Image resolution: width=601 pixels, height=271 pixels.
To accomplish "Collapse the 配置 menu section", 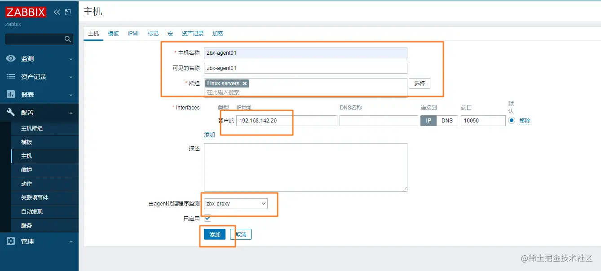I will (39, 113).
